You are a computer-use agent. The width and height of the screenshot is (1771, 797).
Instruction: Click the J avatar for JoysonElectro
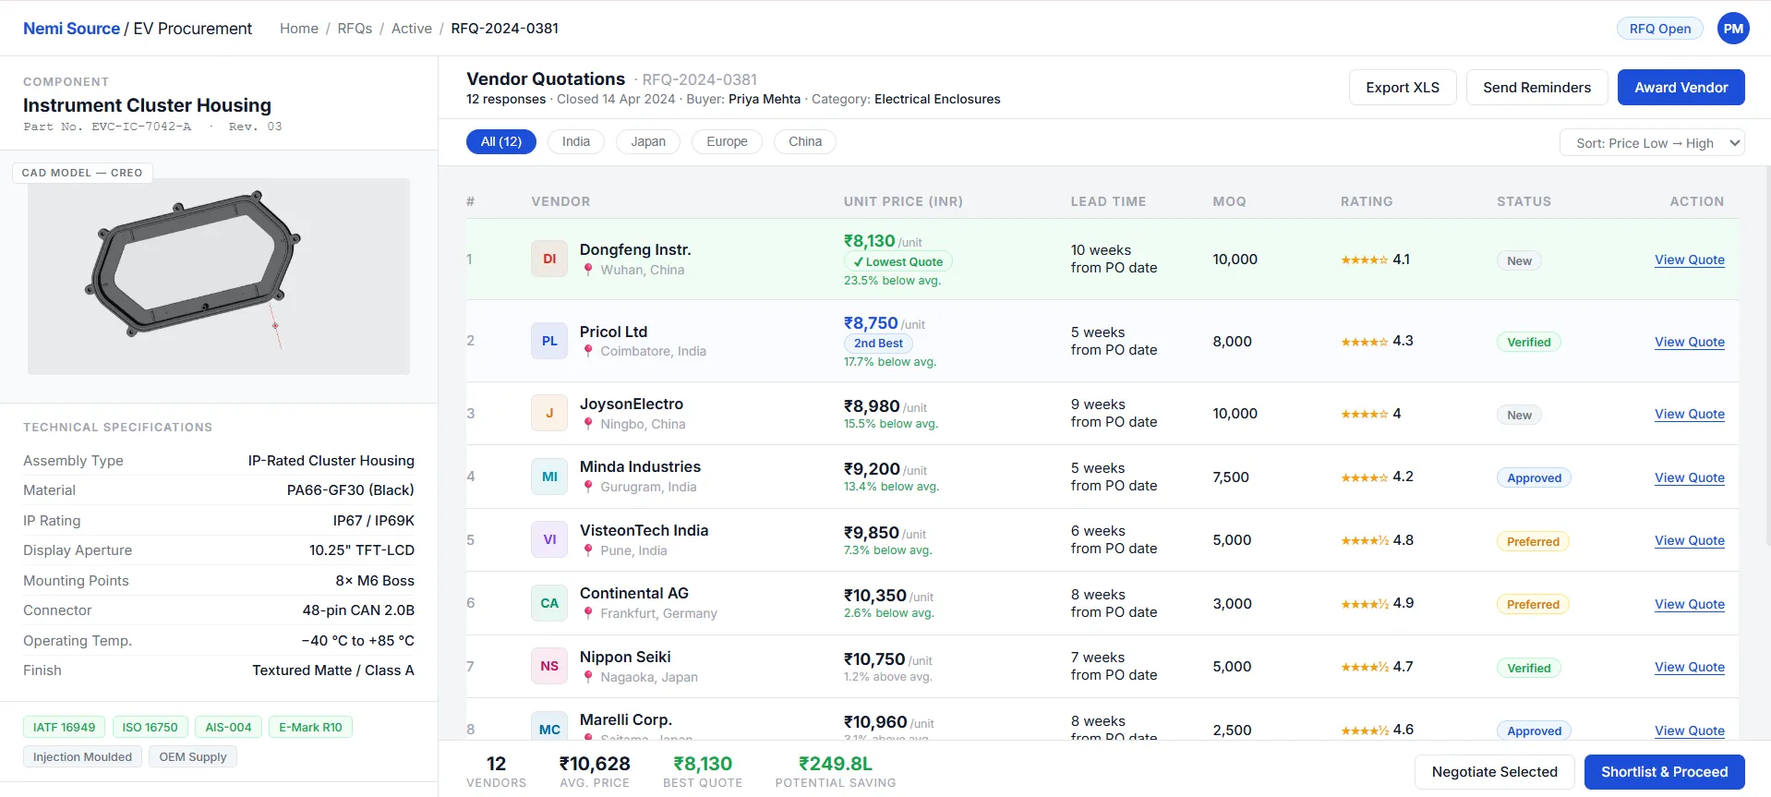549,413
